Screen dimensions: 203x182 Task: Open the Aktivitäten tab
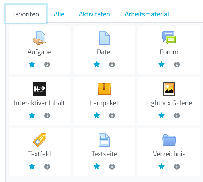coord(94,14)
